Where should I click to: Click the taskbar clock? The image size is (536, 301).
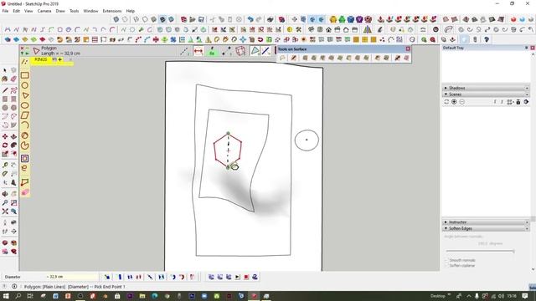(512, 296)
